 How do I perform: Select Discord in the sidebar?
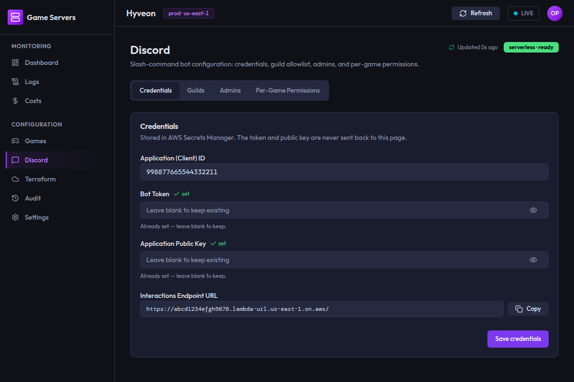[57, 160]
